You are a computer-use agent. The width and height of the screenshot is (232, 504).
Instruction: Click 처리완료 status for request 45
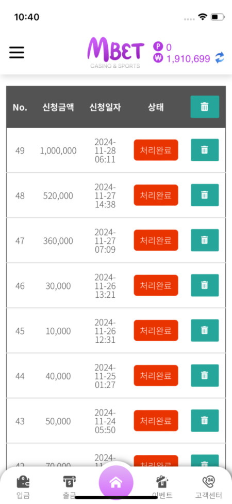click(x=156, y=330)
